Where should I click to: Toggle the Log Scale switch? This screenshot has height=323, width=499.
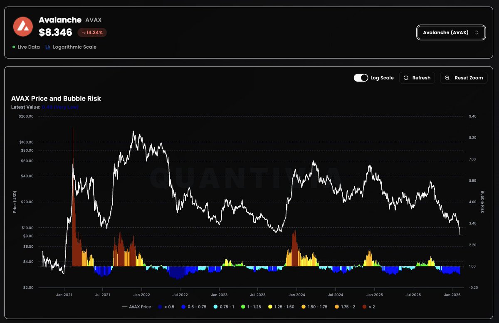click(x=361, y=78)
